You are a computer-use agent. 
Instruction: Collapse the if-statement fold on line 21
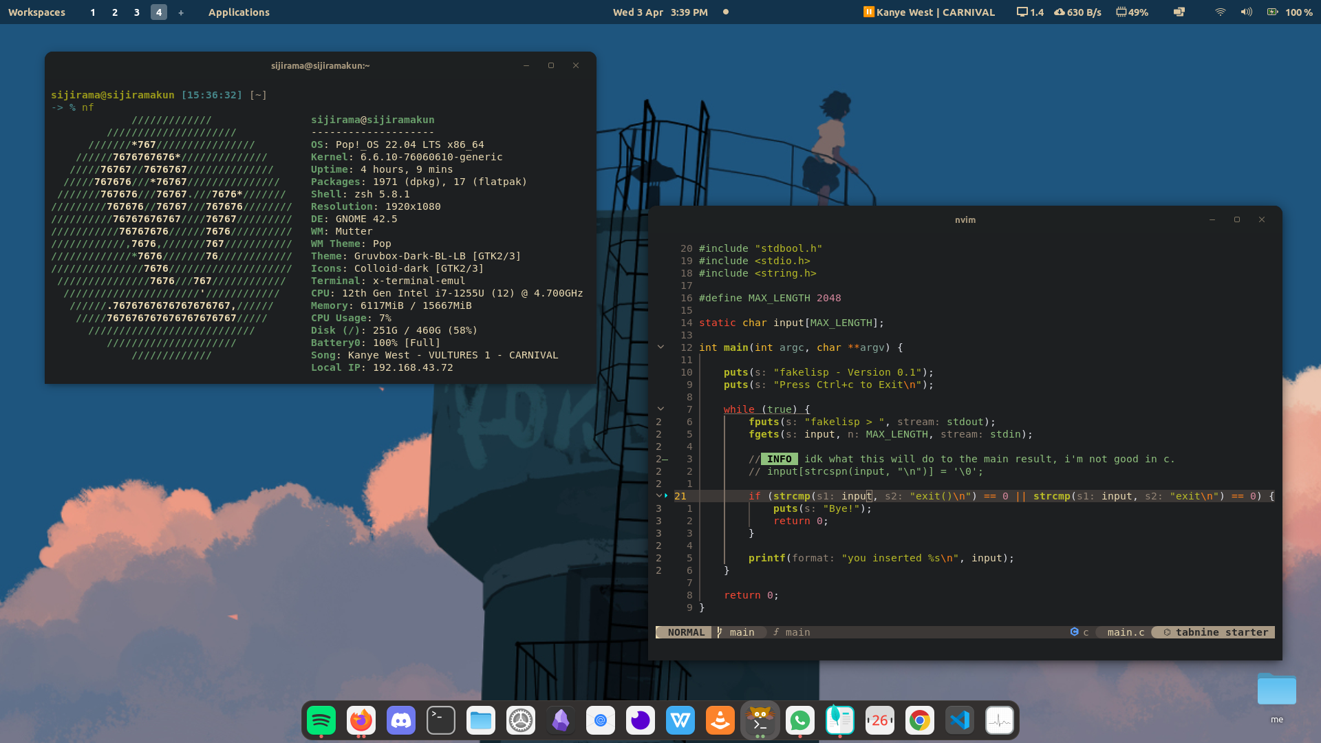pyautogui.click(x=659, y=496)
